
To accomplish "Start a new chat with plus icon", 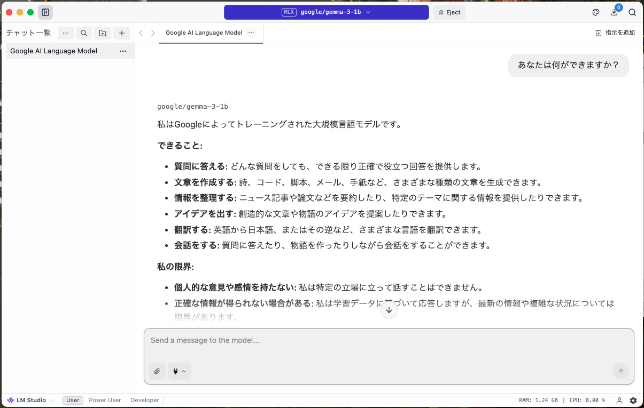I will (122, 33).
